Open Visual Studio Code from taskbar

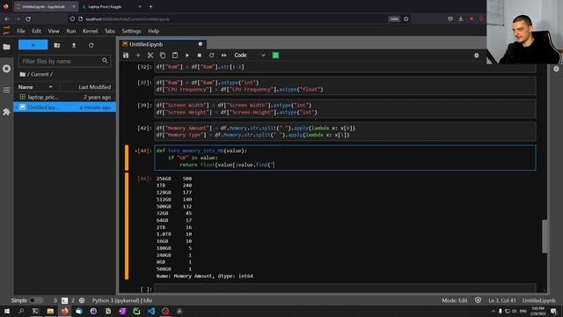pyautogui.click(x=150, y=311)
